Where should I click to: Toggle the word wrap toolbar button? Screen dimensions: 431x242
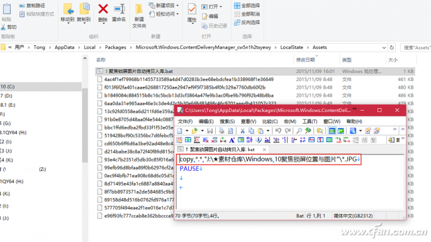tap(341, 131)
